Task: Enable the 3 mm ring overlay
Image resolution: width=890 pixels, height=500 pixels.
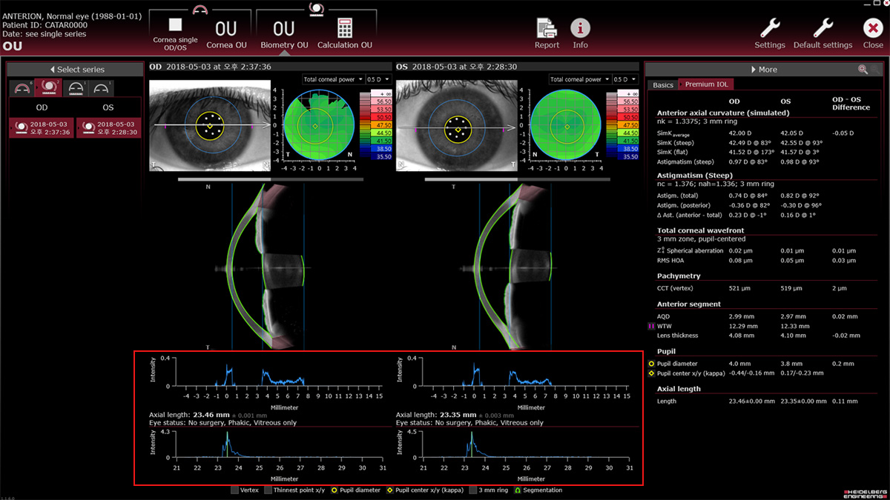Action: tap(474, 490)
